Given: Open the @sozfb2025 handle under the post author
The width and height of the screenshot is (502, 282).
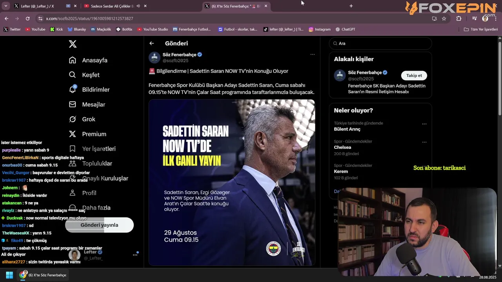Looking at the screenshot, I should click(175, 61).
